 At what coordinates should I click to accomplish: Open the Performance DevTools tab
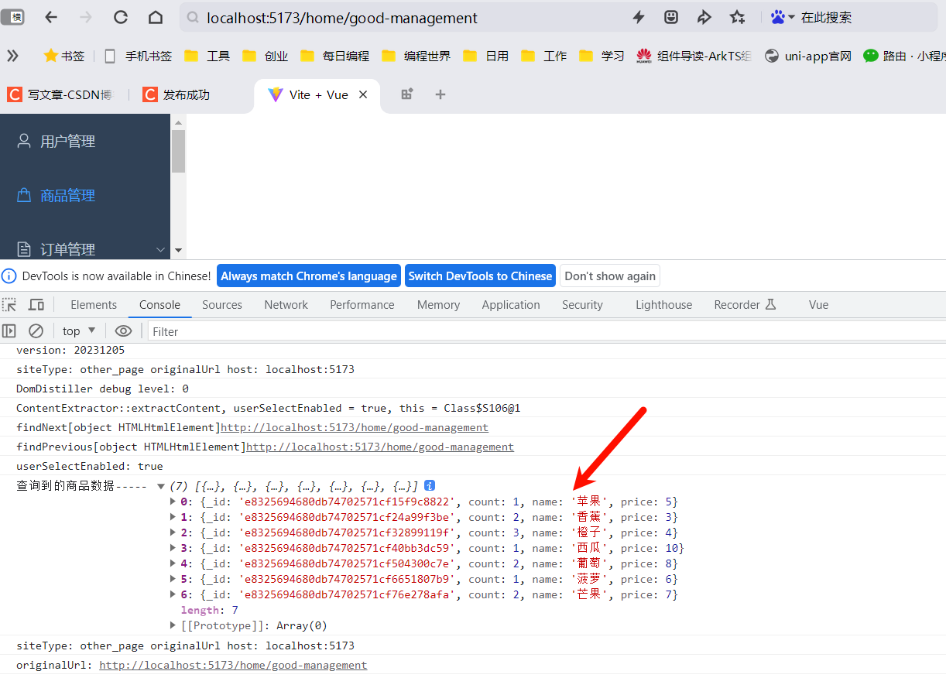[x=362, y=304]
